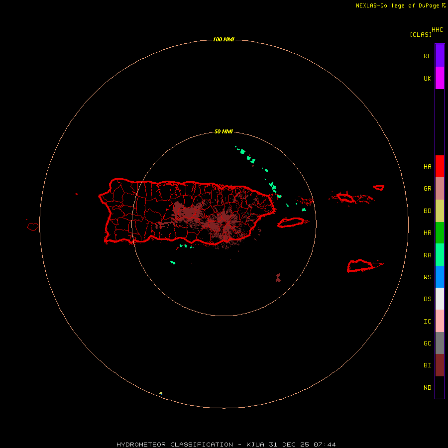Click the 'WS' legend label
Screen dimensions: 448x448
[427, 277]
